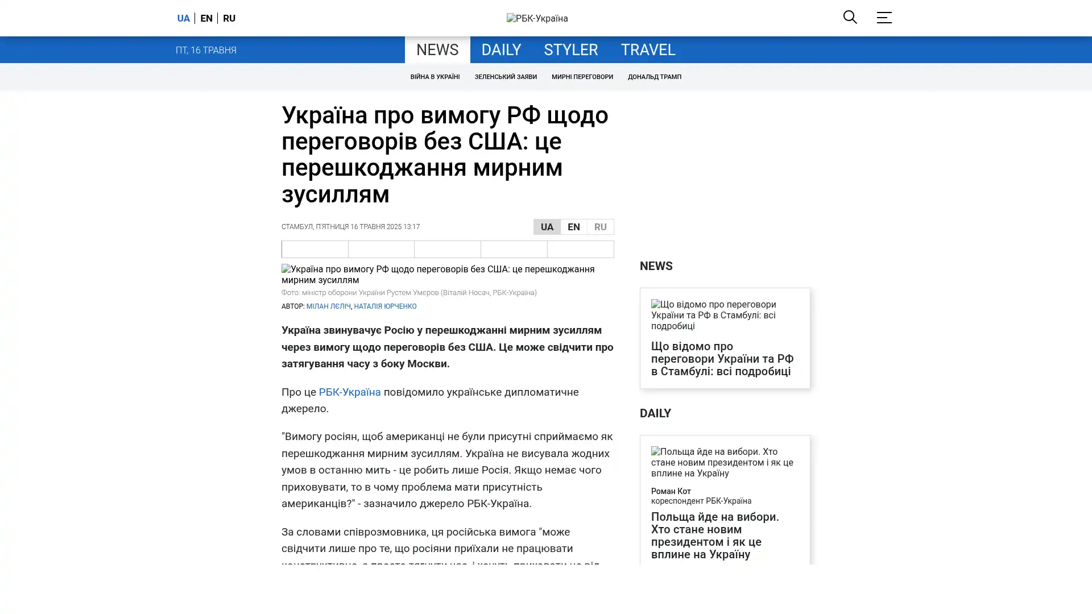1092x614 pixels.
Task: Open the ДОНАЛЬД ТРАМП topic link
Action: pyautogui.click(x=654, y=77)
